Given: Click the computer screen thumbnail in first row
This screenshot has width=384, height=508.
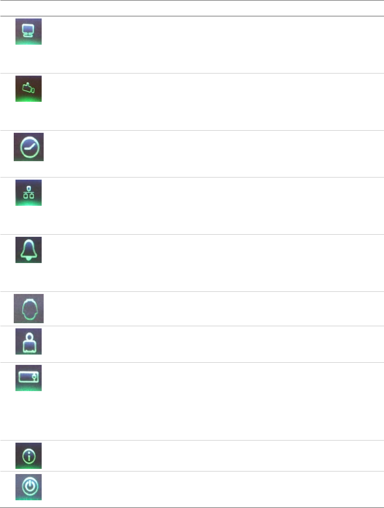Looking at the screenshot, I should click(x=28, y=31).
